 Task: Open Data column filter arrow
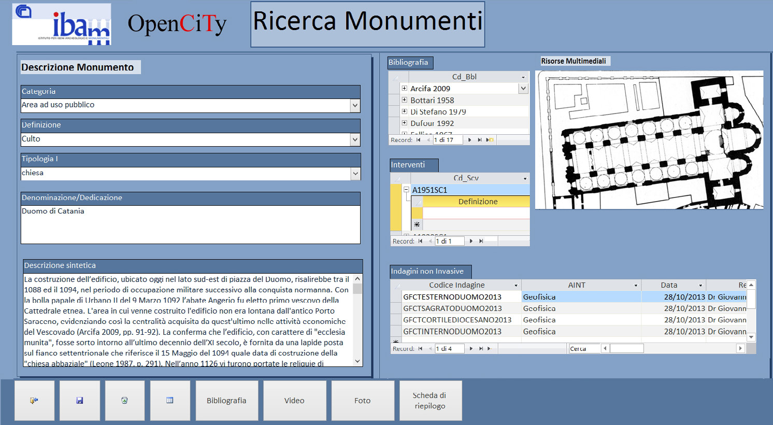[700, 286]
